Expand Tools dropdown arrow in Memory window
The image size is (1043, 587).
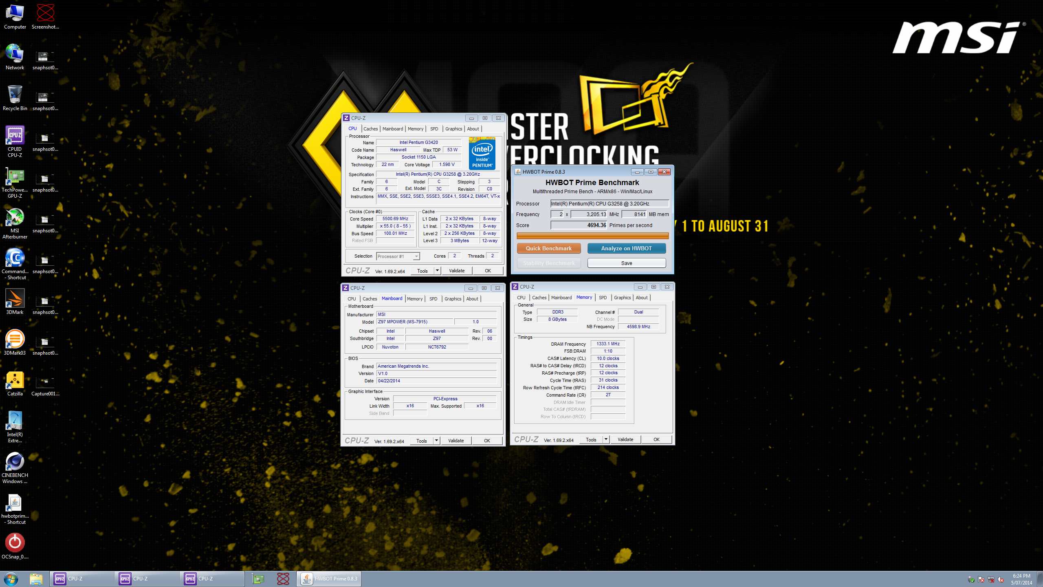click(606, 439)
